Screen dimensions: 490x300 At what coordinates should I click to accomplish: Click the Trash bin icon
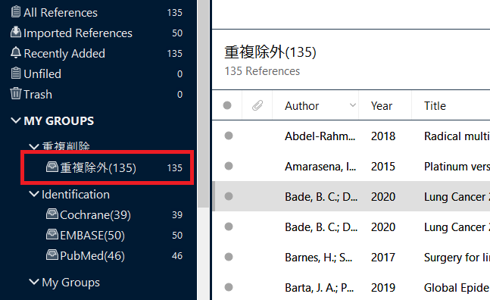16,93
